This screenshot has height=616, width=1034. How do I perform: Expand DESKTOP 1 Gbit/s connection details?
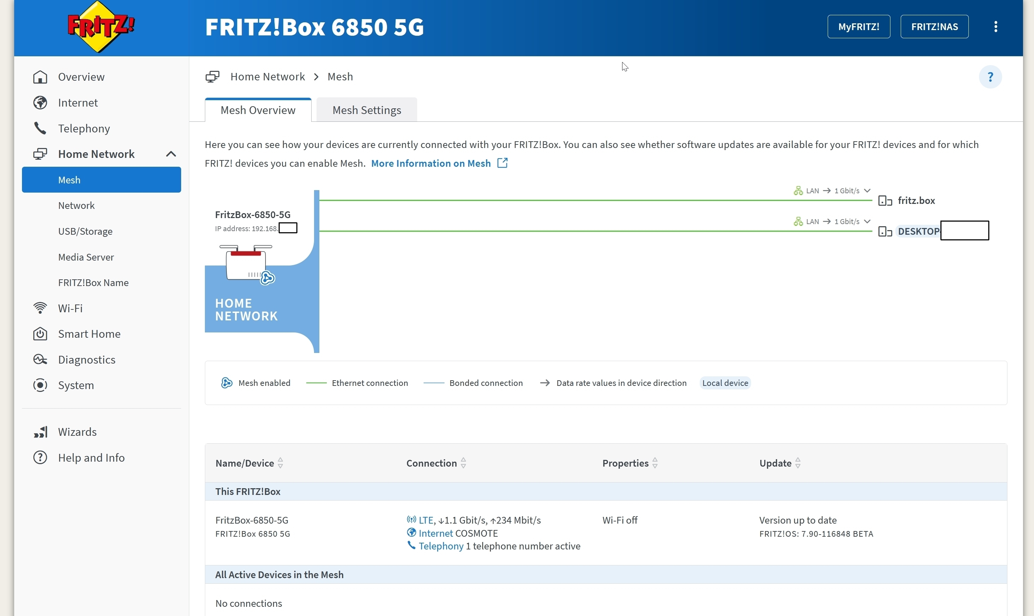pyautogui.click(x=867, y=221)
